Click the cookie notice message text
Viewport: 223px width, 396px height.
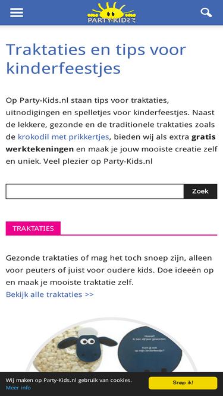69,380
